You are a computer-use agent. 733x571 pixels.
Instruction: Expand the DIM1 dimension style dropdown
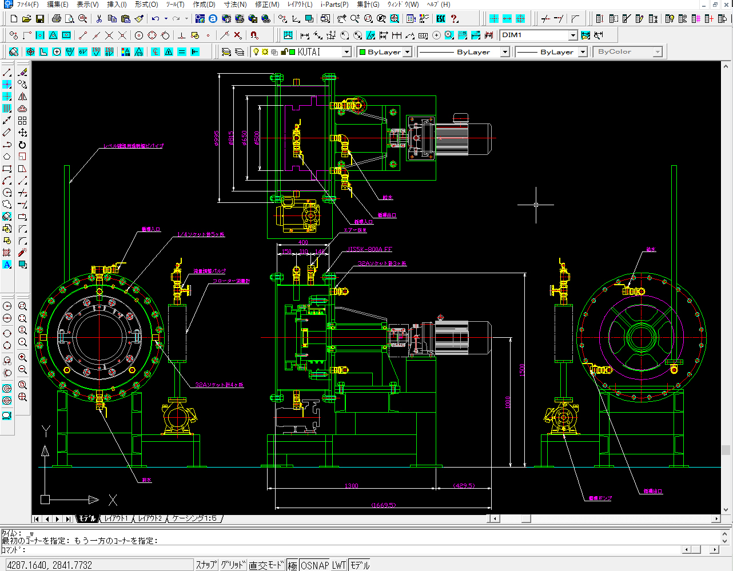pos(573,35)
